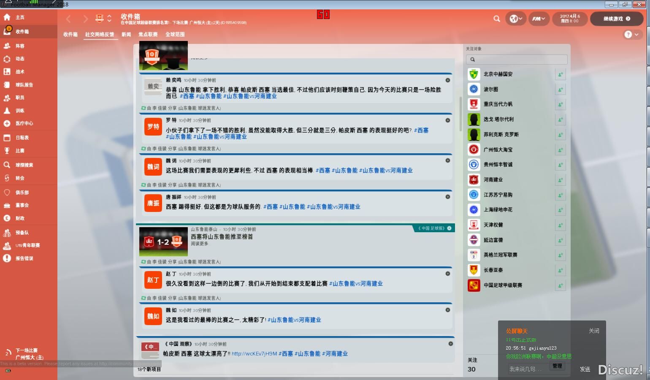Switch to 收件箱 tab

(x=70, y=35)
